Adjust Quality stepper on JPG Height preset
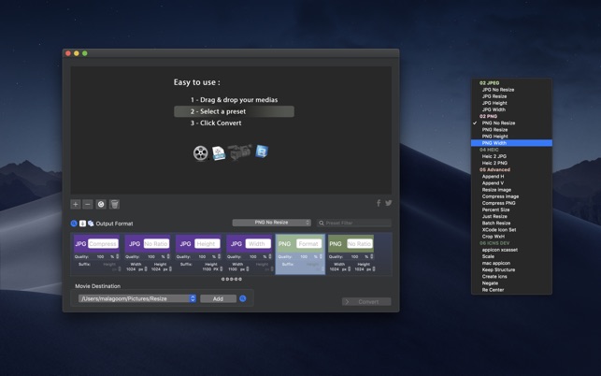This screenshot has height=376, width=601. pos(220,256)
